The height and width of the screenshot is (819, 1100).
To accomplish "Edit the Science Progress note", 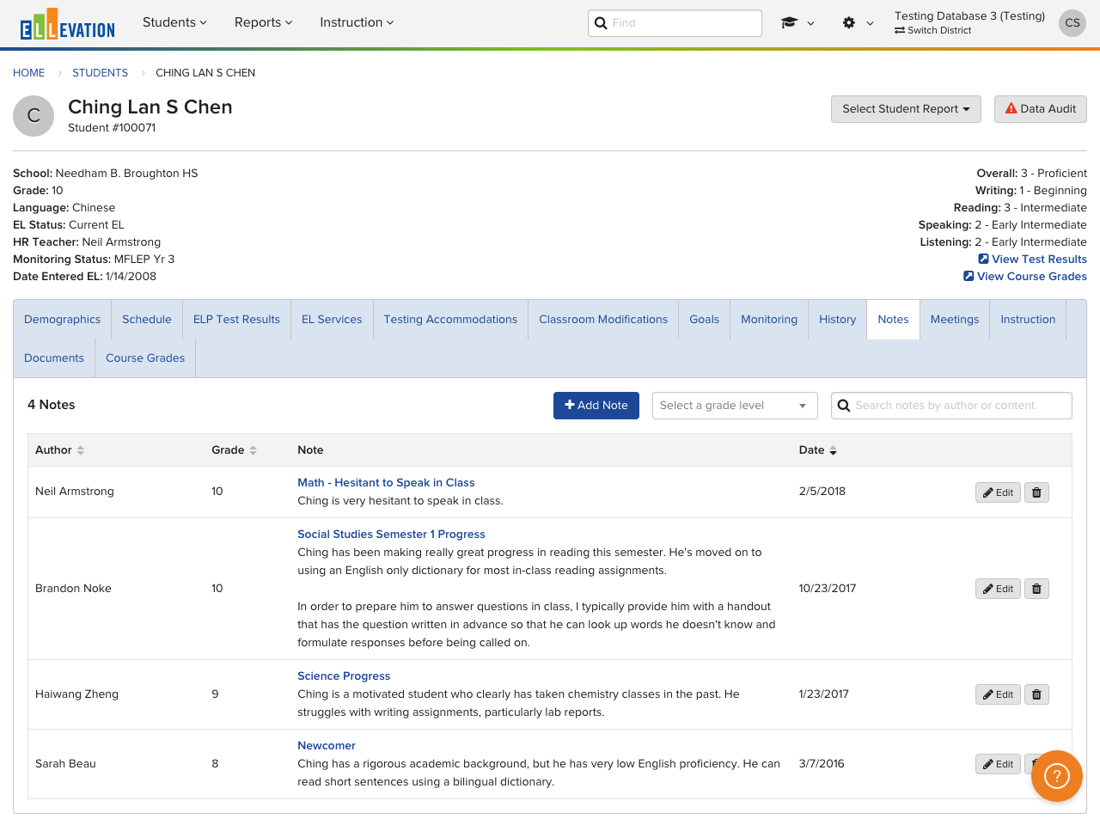I will click(998, 694).
